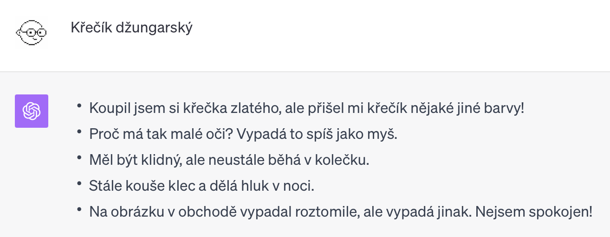The height and width of the screenshot is (237, 610).
Task: Click the purple ChatGPT logo icon
Action: click(x=32, y=111)
